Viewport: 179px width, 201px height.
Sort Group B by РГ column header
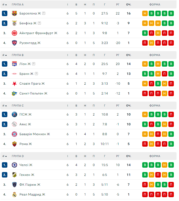tap(118, 55)
